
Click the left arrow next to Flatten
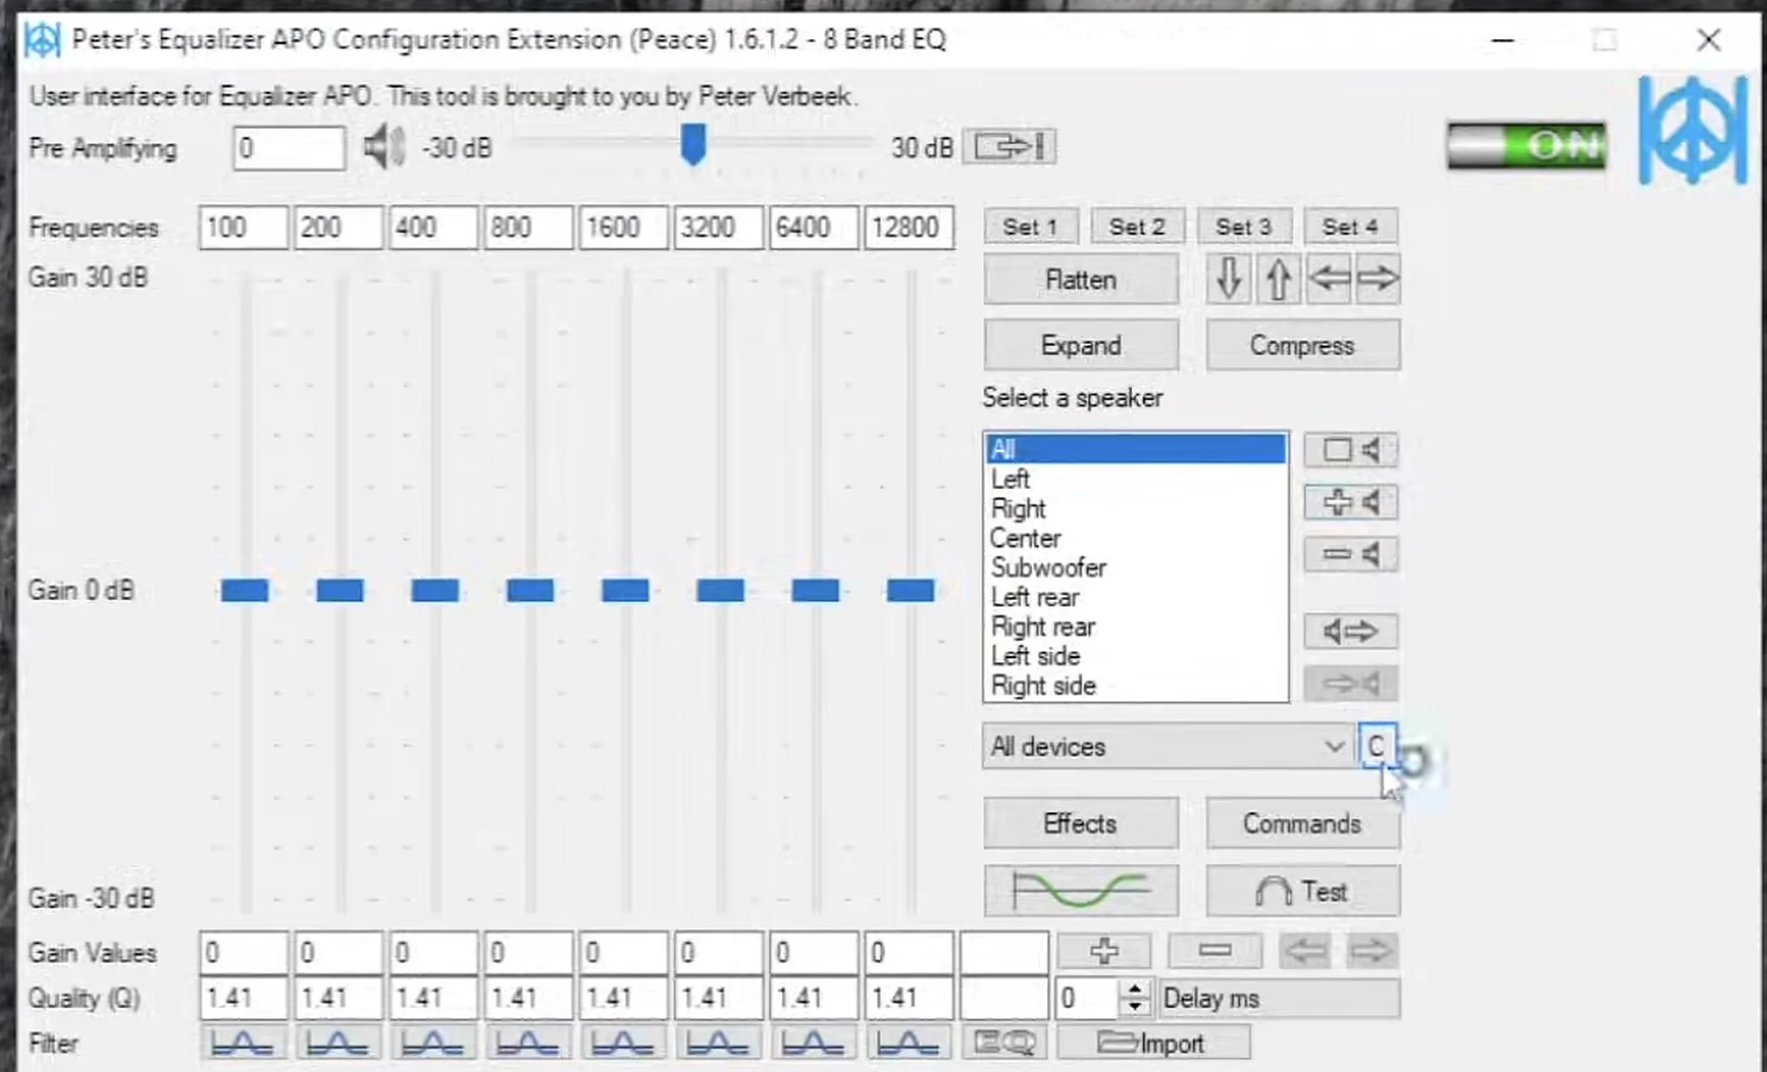[1328, 279]
